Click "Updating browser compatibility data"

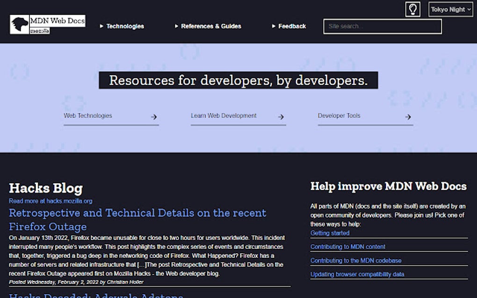click(x=357, y=274)
